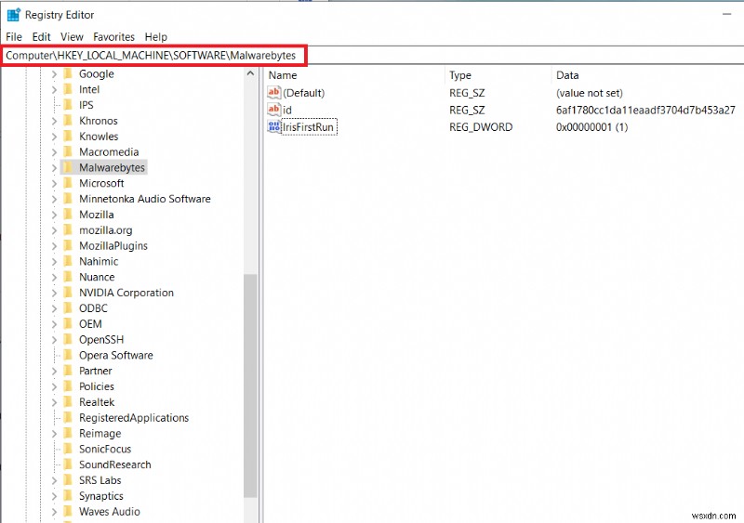744x523 pixels.
Task: Click the 0x00000001 (1) data cell
Action: (x=591, y=127)
